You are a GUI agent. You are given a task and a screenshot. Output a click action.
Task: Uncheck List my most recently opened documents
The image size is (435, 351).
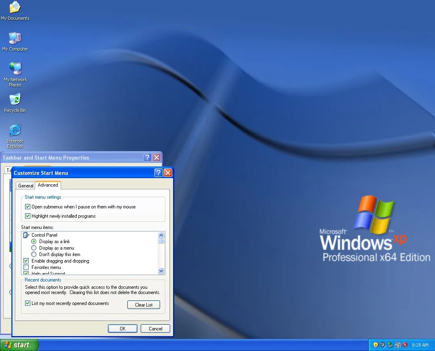click(27, 303)
